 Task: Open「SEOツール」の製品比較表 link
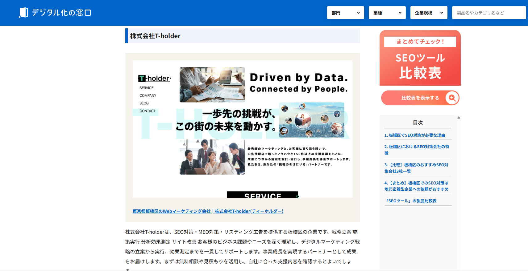point(410,201)
